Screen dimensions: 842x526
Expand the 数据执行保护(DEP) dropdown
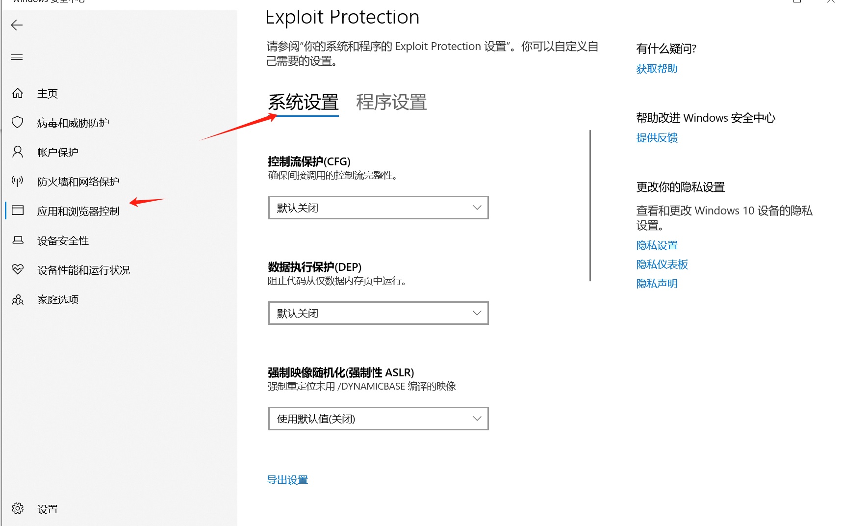tap(378, 313)
